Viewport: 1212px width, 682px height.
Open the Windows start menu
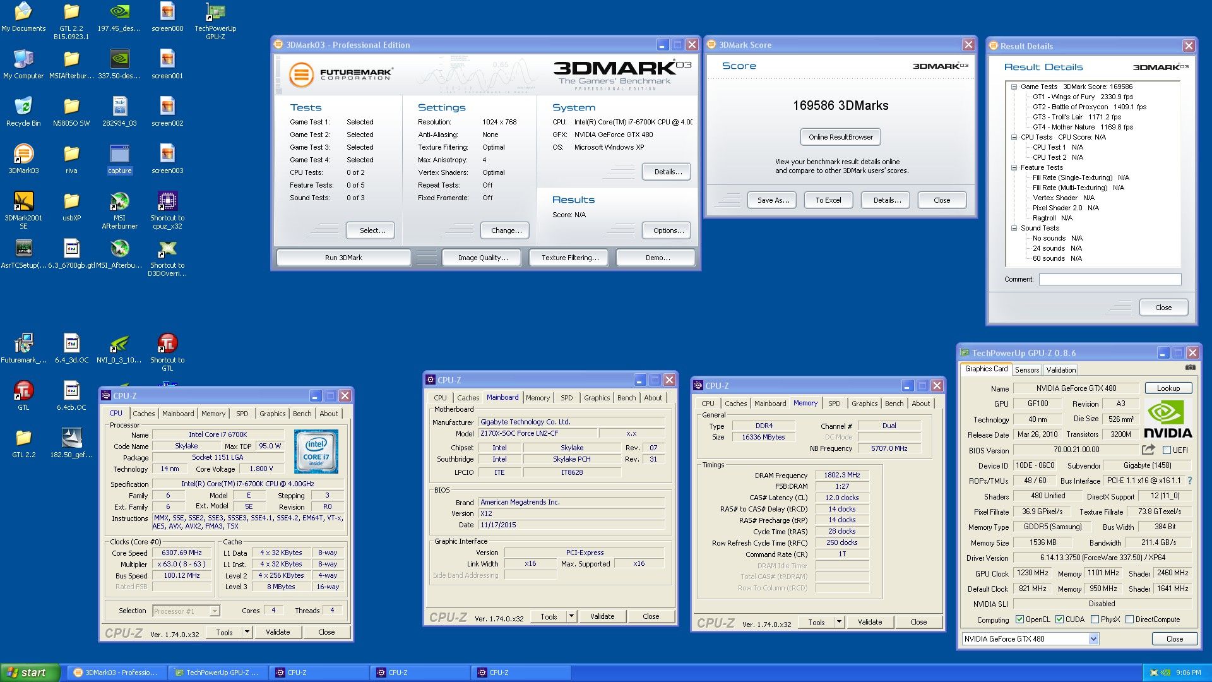point(30,673)
